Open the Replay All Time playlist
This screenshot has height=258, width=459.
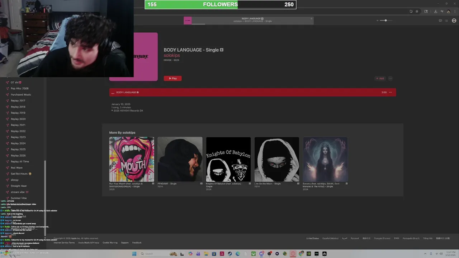(20, 162)
